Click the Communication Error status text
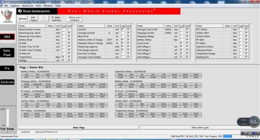This screenshot has width=260, height=140. coord(9,136)
